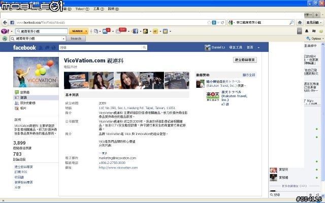Open the first product boxes photo
Image resolution: width=325 pixels, height=203 pixels.
pyautogui.click(x=76, y=80)
